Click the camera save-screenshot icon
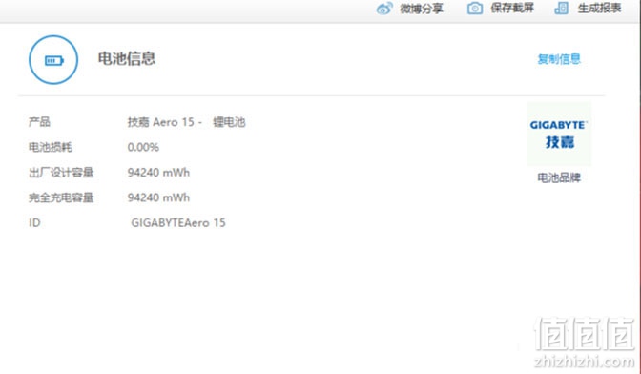 coord(475,9)
